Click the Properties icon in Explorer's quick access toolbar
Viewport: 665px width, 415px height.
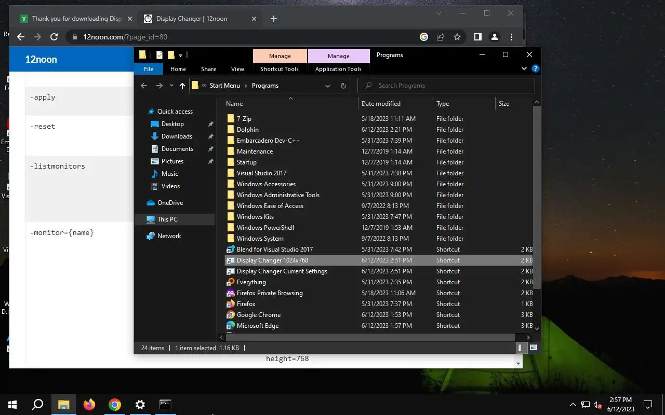159,55
